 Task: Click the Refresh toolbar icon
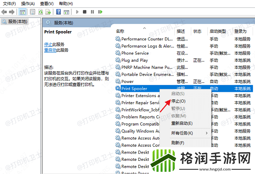point(40,12)
